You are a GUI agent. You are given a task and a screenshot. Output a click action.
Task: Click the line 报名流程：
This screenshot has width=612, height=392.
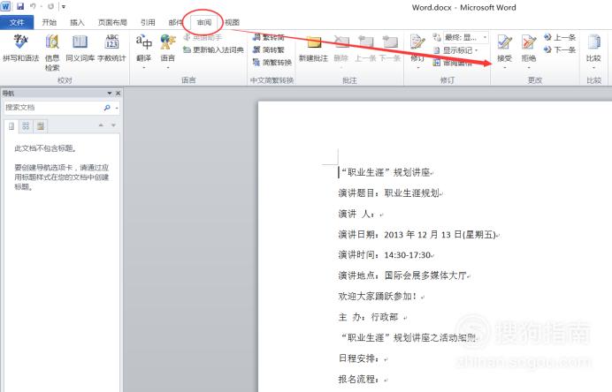tap(363, 379)
